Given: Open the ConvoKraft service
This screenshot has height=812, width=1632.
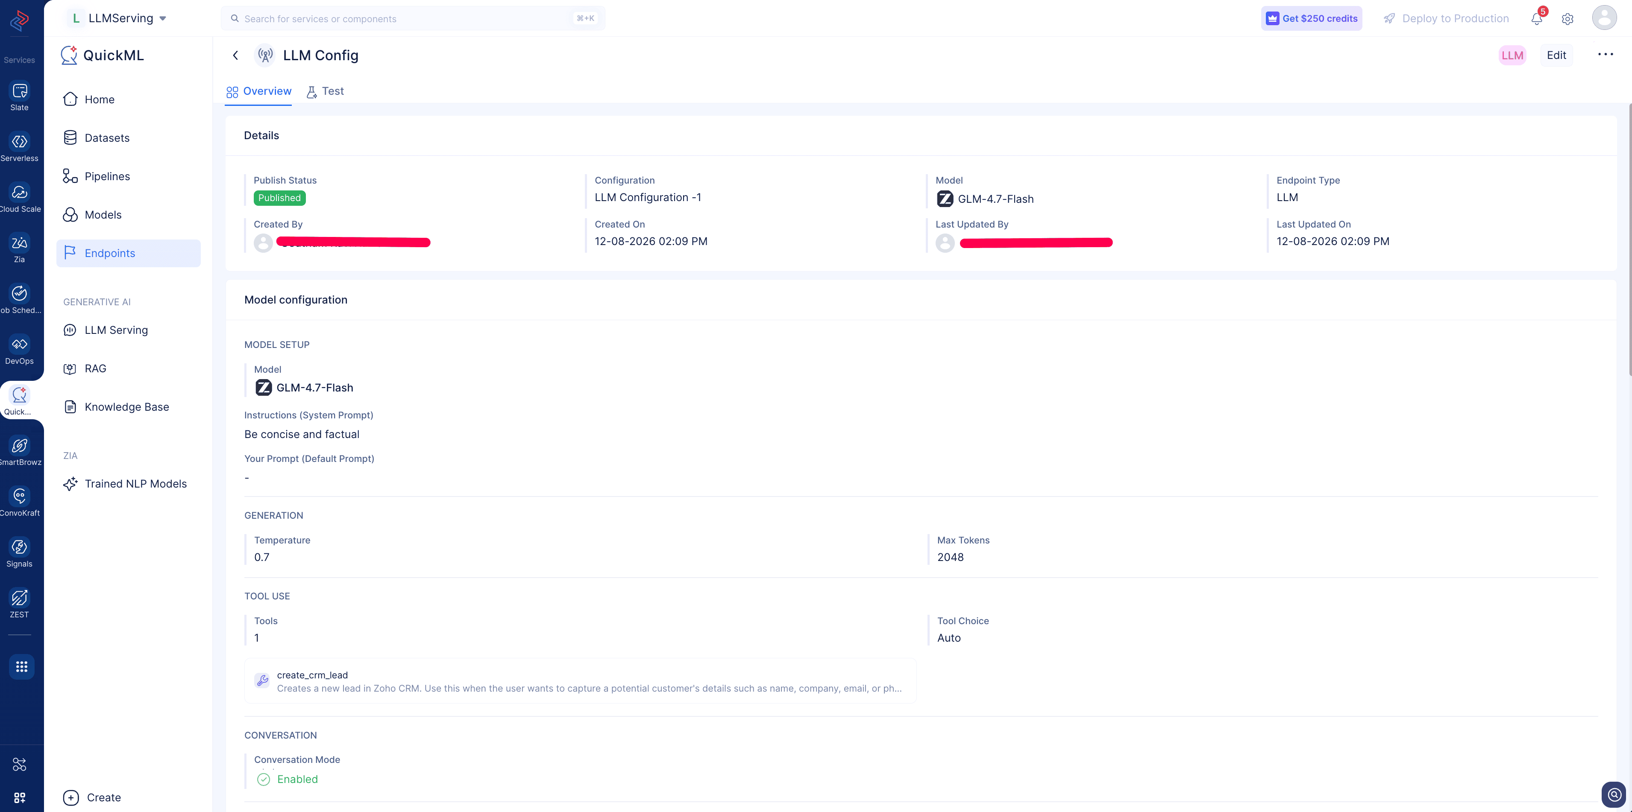Looking at the screenshot, I should tap(20, 502).
